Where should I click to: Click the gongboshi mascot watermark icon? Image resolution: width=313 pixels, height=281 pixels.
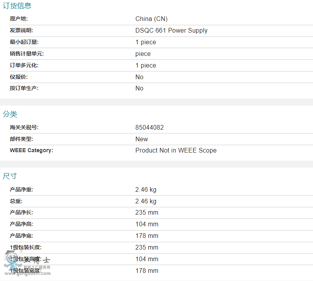tap(13, 261)
